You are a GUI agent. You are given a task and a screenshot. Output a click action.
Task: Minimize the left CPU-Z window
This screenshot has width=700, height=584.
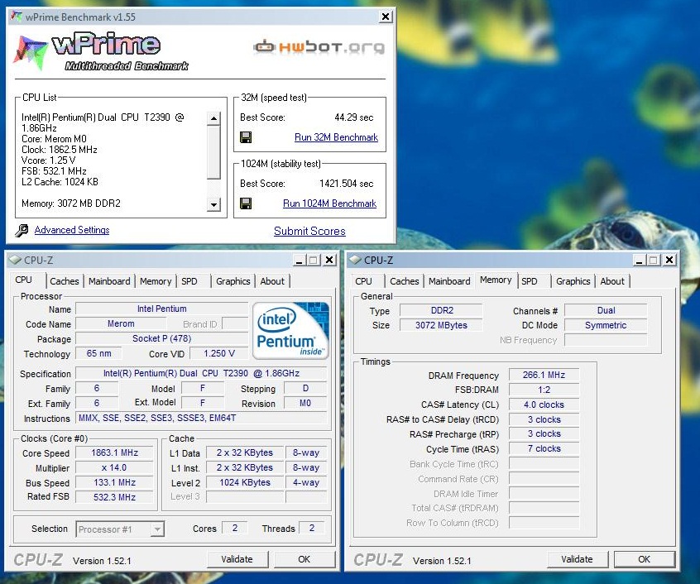click(299, 260)
